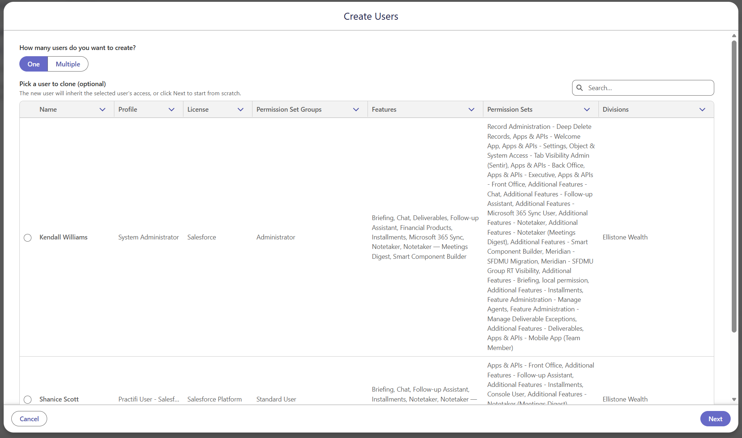Image resolution: width=742 pixels, height=438 pixels.
Task: Click the Create Users dialog title
Action: click(x=371, y=16)
